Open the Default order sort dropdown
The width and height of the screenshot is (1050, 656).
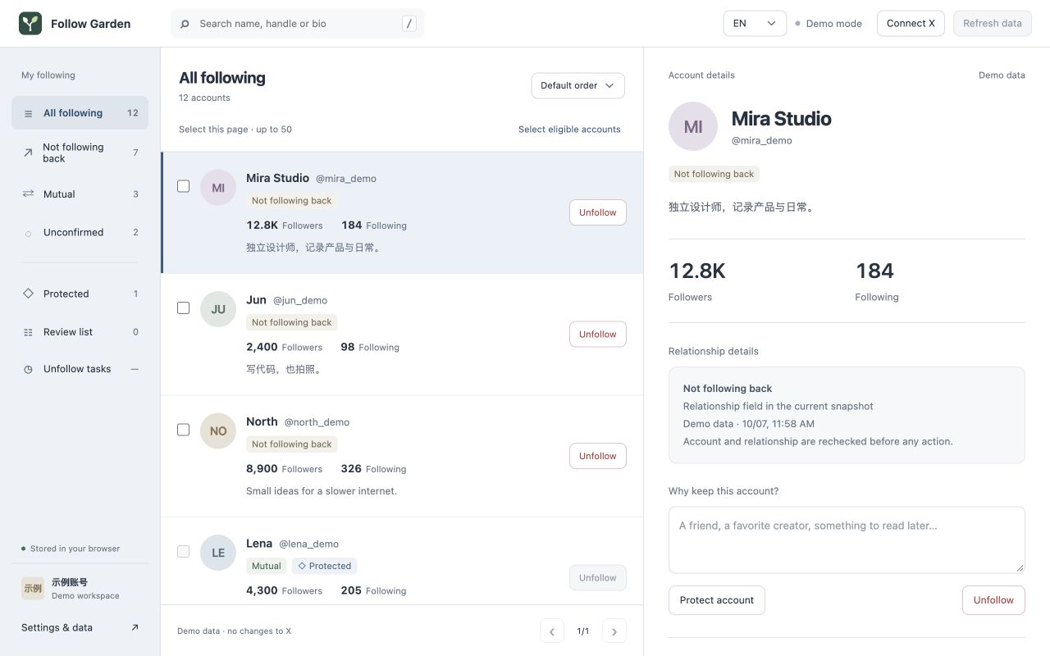tap(578, 85)
